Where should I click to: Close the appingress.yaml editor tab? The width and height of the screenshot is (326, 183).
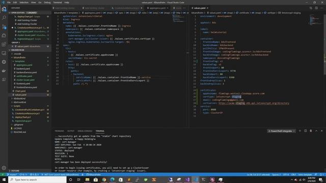click(168, 8)
